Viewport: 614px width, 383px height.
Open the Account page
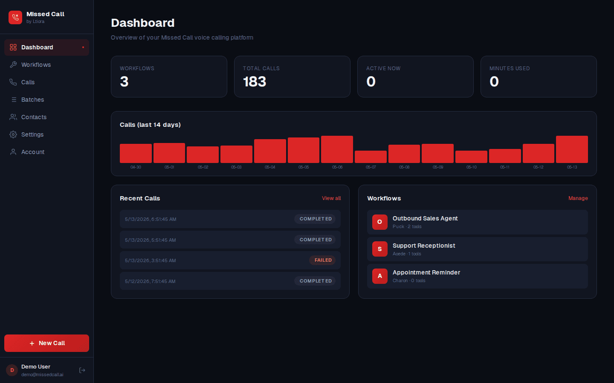click(x=46, y=152)
